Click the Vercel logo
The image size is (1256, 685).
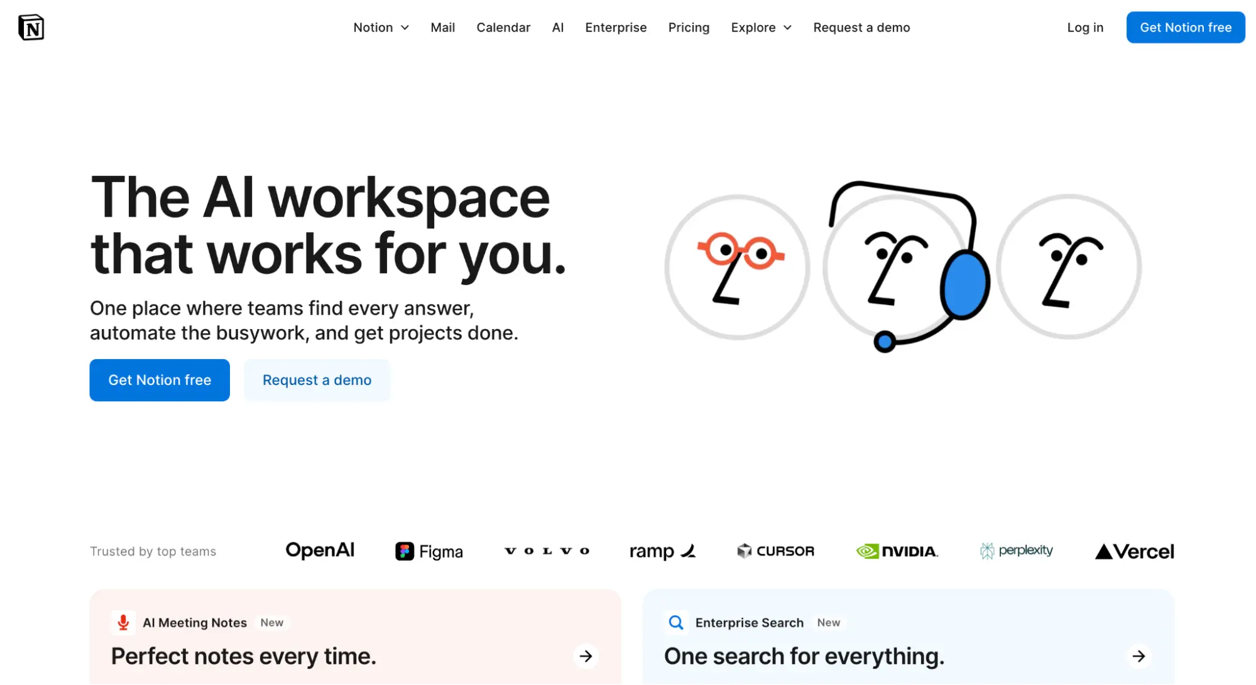1133,551
